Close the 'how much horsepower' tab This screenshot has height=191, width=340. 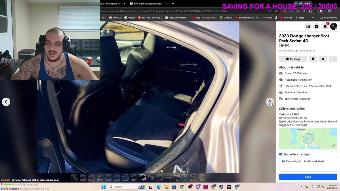pyautogui.click(x=167, y=4)
